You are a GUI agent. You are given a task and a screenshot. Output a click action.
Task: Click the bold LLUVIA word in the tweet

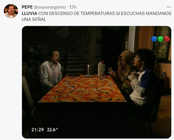coord(29,13)
